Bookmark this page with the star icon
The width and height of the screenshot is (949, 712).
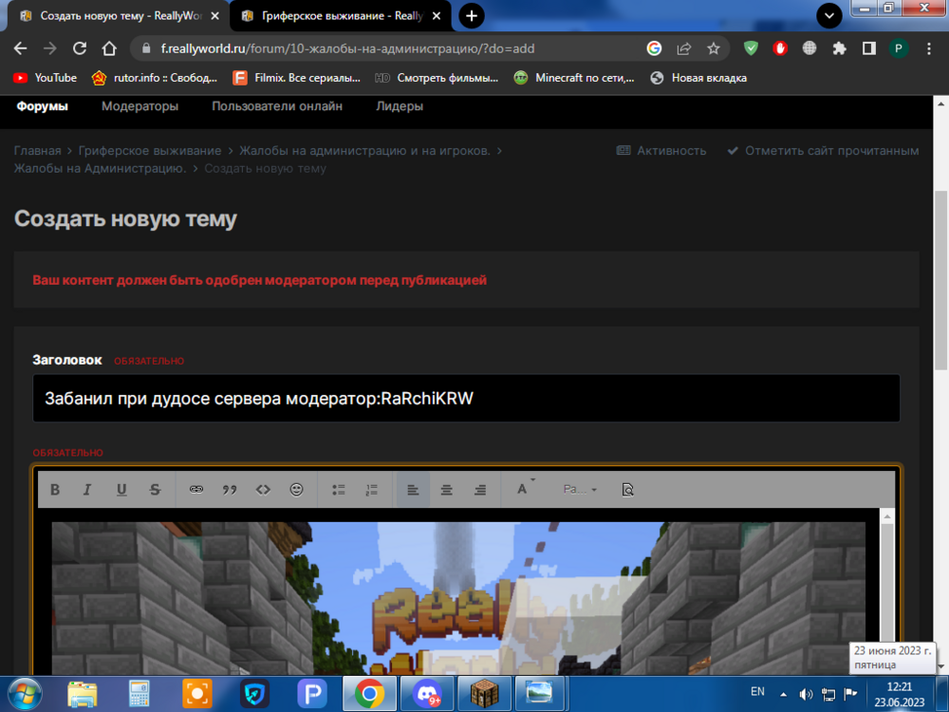pos(714,48)
